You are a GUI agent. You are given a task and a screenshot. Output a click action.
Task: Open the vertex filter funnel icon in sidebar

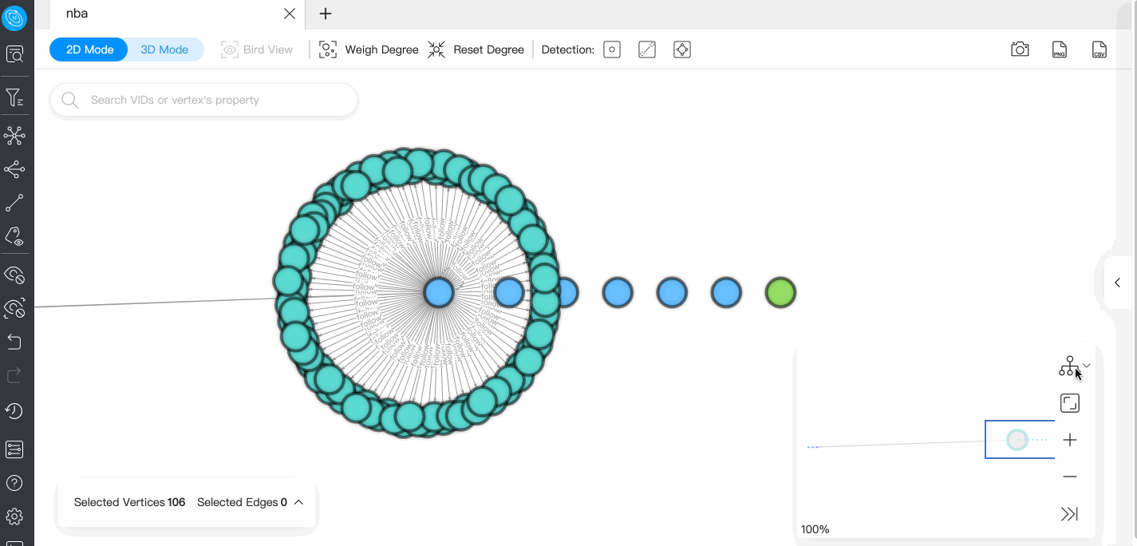(x=14, y=98)
